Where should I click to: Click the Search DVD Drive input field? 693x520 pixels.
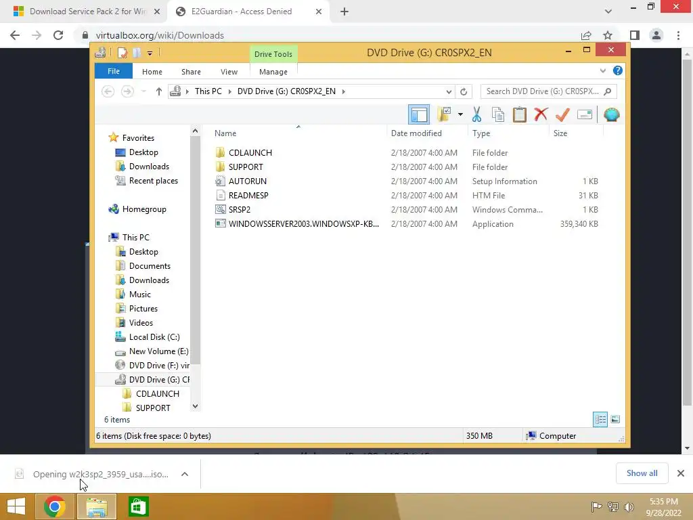tap(548, 91)
